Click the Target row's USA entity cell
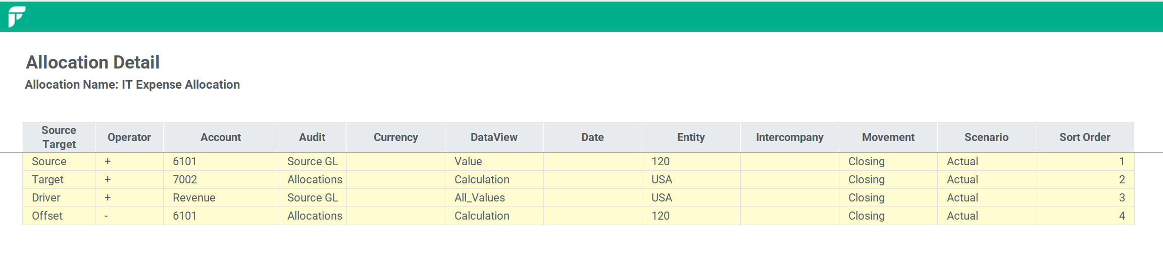Image resolution: width=1163 pixels, height=273 pixels. click(691, 180)
